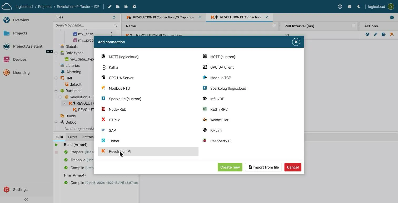The width and height of the screenshot is (398, 203).
Task: Collapse the left sidebar with double chevron
Action: point(26,200)
